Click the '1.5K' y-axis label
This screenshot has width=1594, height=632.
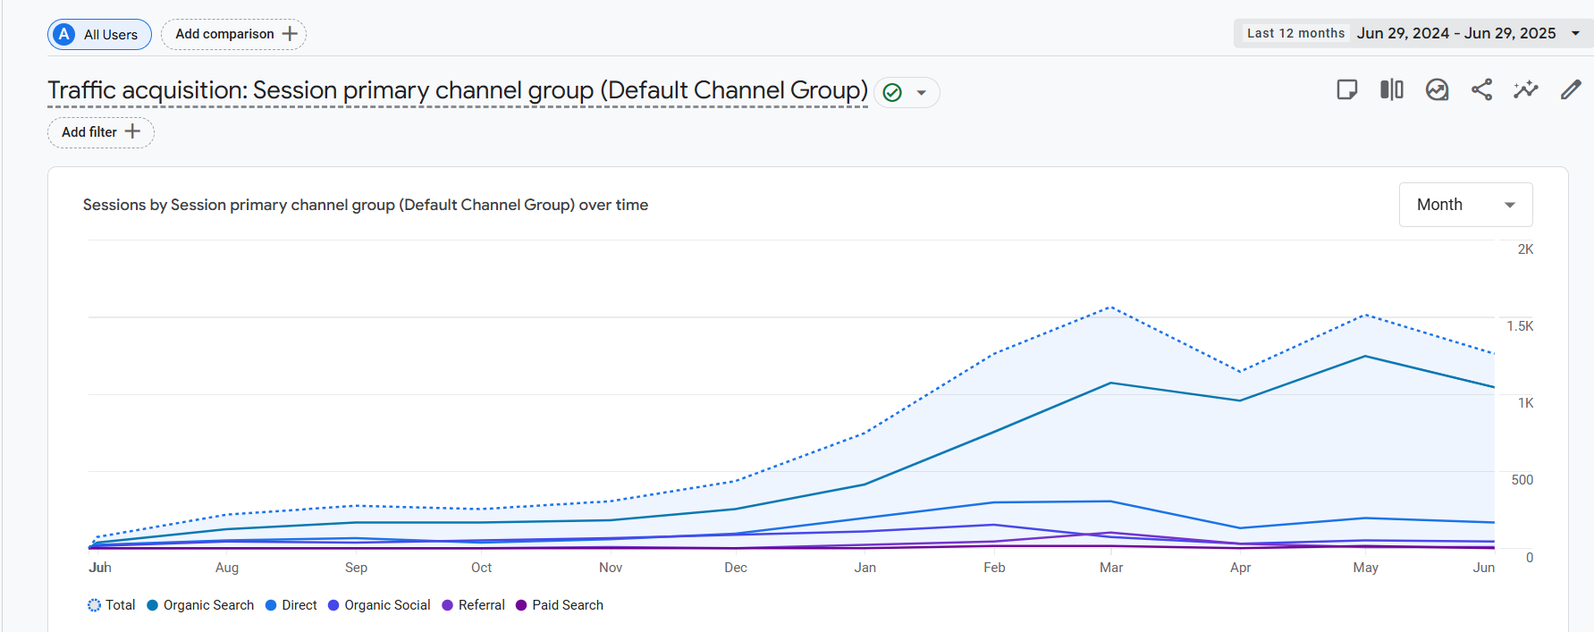[1520, 326]
